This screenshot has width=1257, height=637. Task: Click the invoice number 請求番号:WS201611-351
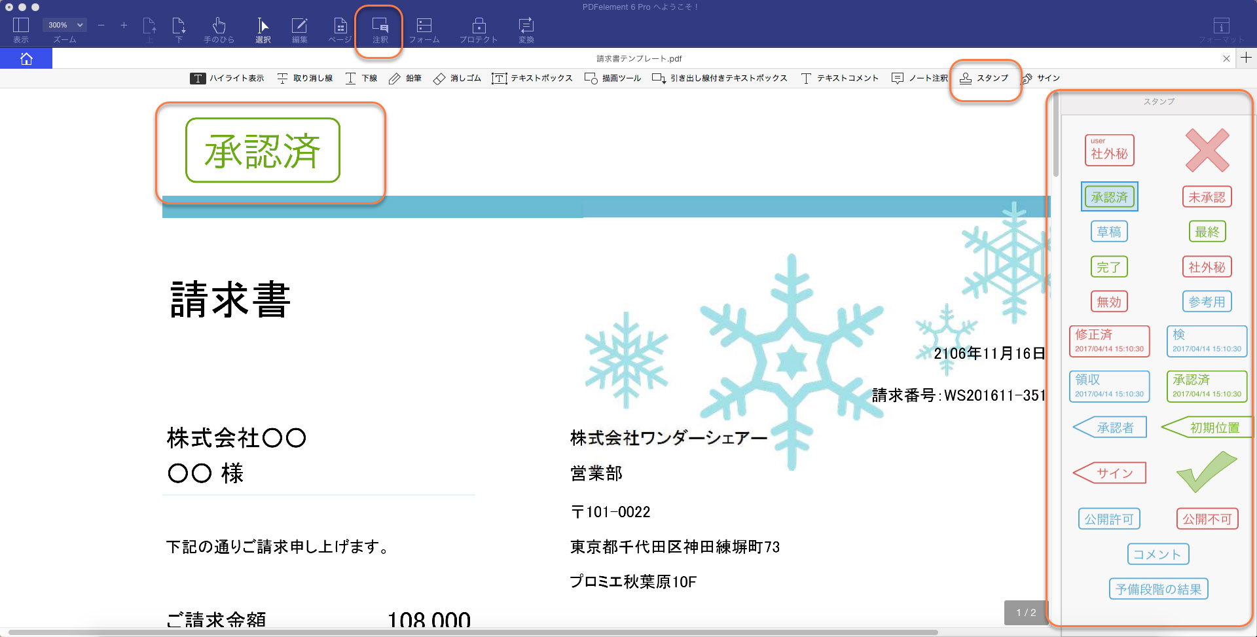pyautogui.click(x=958, y=395)
